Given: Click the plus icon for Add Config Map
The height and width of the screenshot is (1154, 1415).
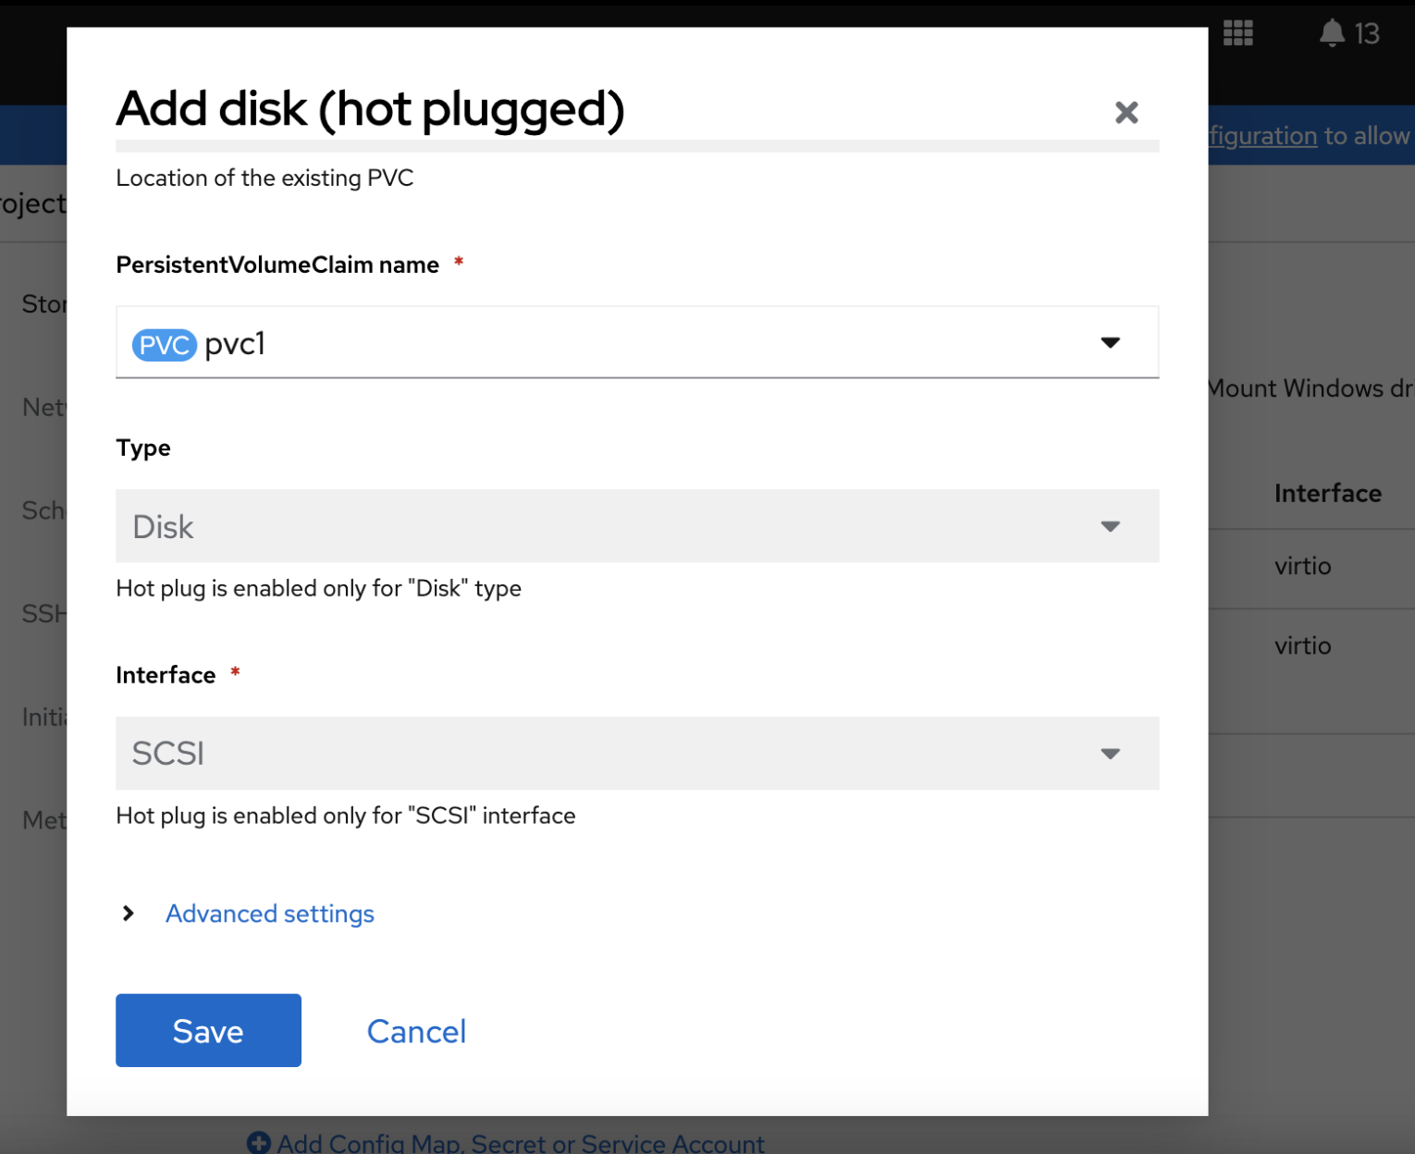Looking at the screenshot, I should tap(259, 1143).
